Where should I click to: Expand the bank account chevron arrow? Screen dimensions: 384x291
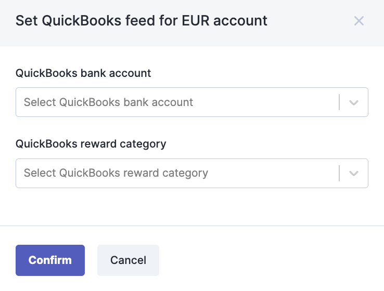pos(354,102)
